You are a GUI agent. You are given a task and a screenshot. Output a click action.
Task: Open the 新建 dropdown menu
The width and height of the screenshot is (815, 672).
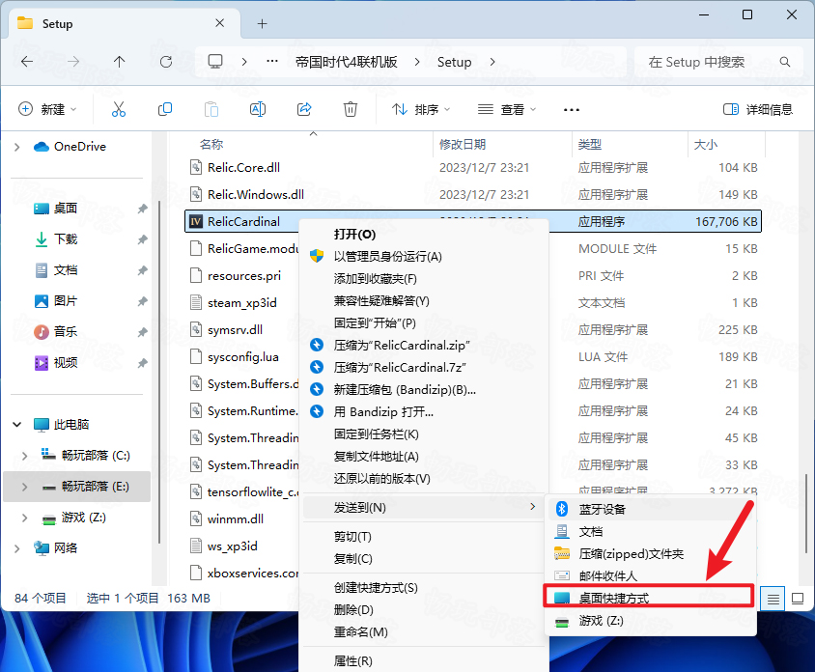click(x=47, y=110)
